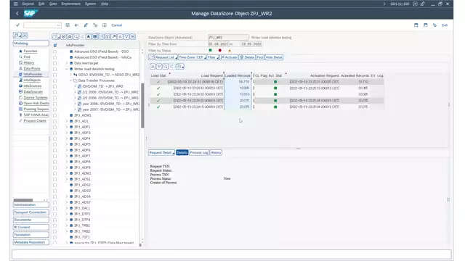Tick checkbox beside ZPJ_AD1 row
The image size is (465, 261).
55,121
